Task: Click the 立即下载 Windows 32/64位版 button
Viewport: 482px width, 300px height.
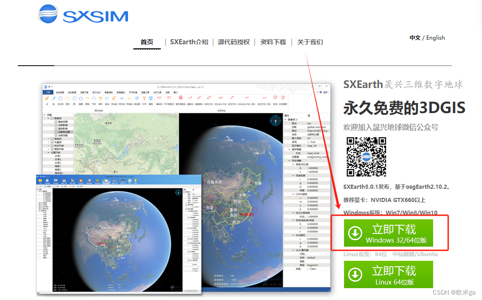Action: (387, 233)
